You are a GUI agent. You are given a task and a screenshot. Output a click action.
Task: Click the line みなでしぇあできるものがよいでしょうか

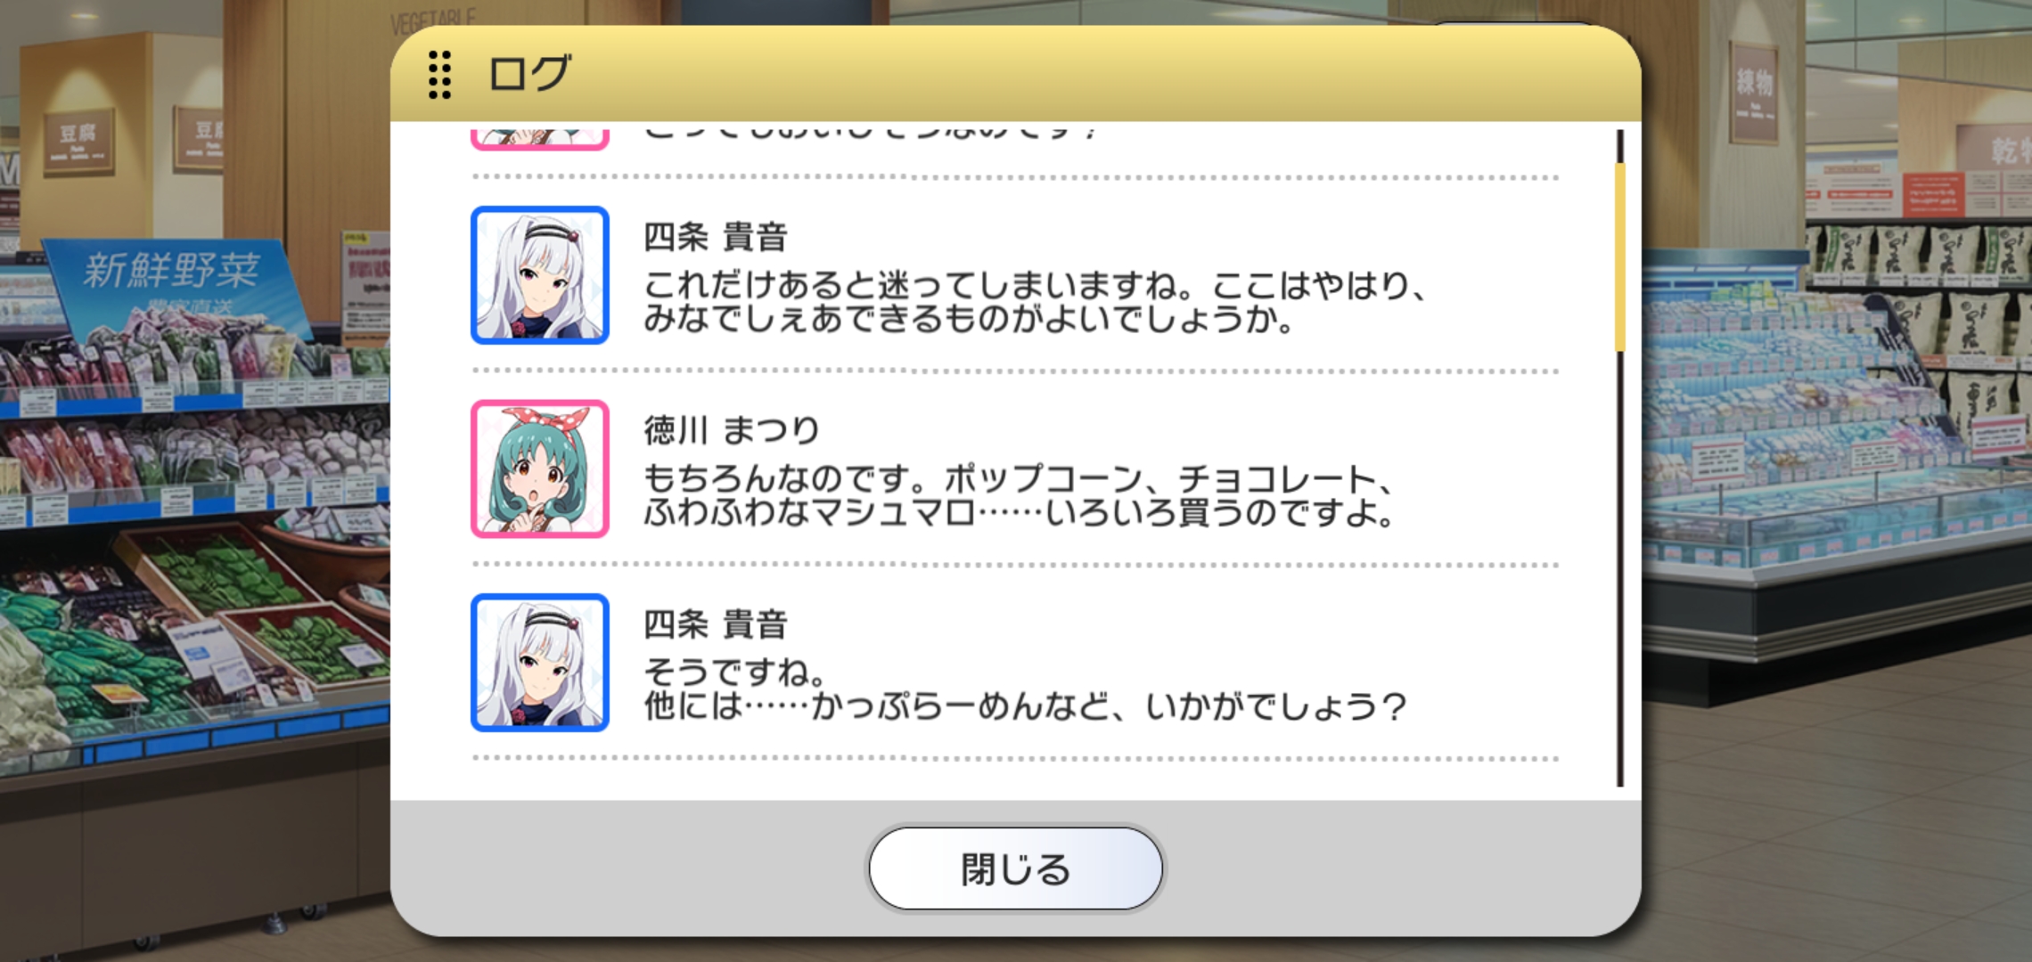(969, 319)
